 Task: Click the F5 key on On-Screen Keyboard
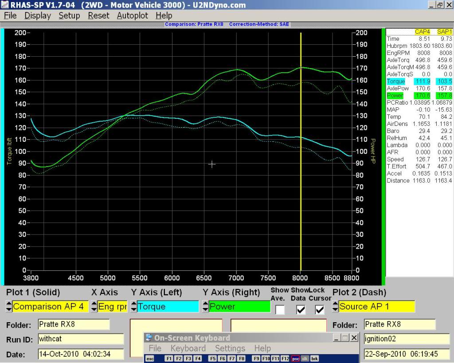coord(213,359)
